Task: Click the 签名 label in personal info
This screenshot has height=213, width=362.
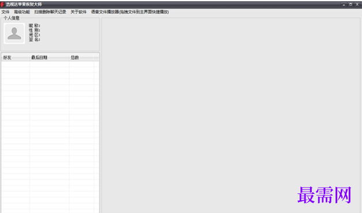Action: coord(35,40)
